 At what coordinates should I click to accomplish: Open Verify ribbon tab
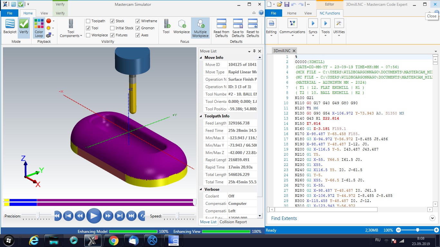[x=60, y=13]
